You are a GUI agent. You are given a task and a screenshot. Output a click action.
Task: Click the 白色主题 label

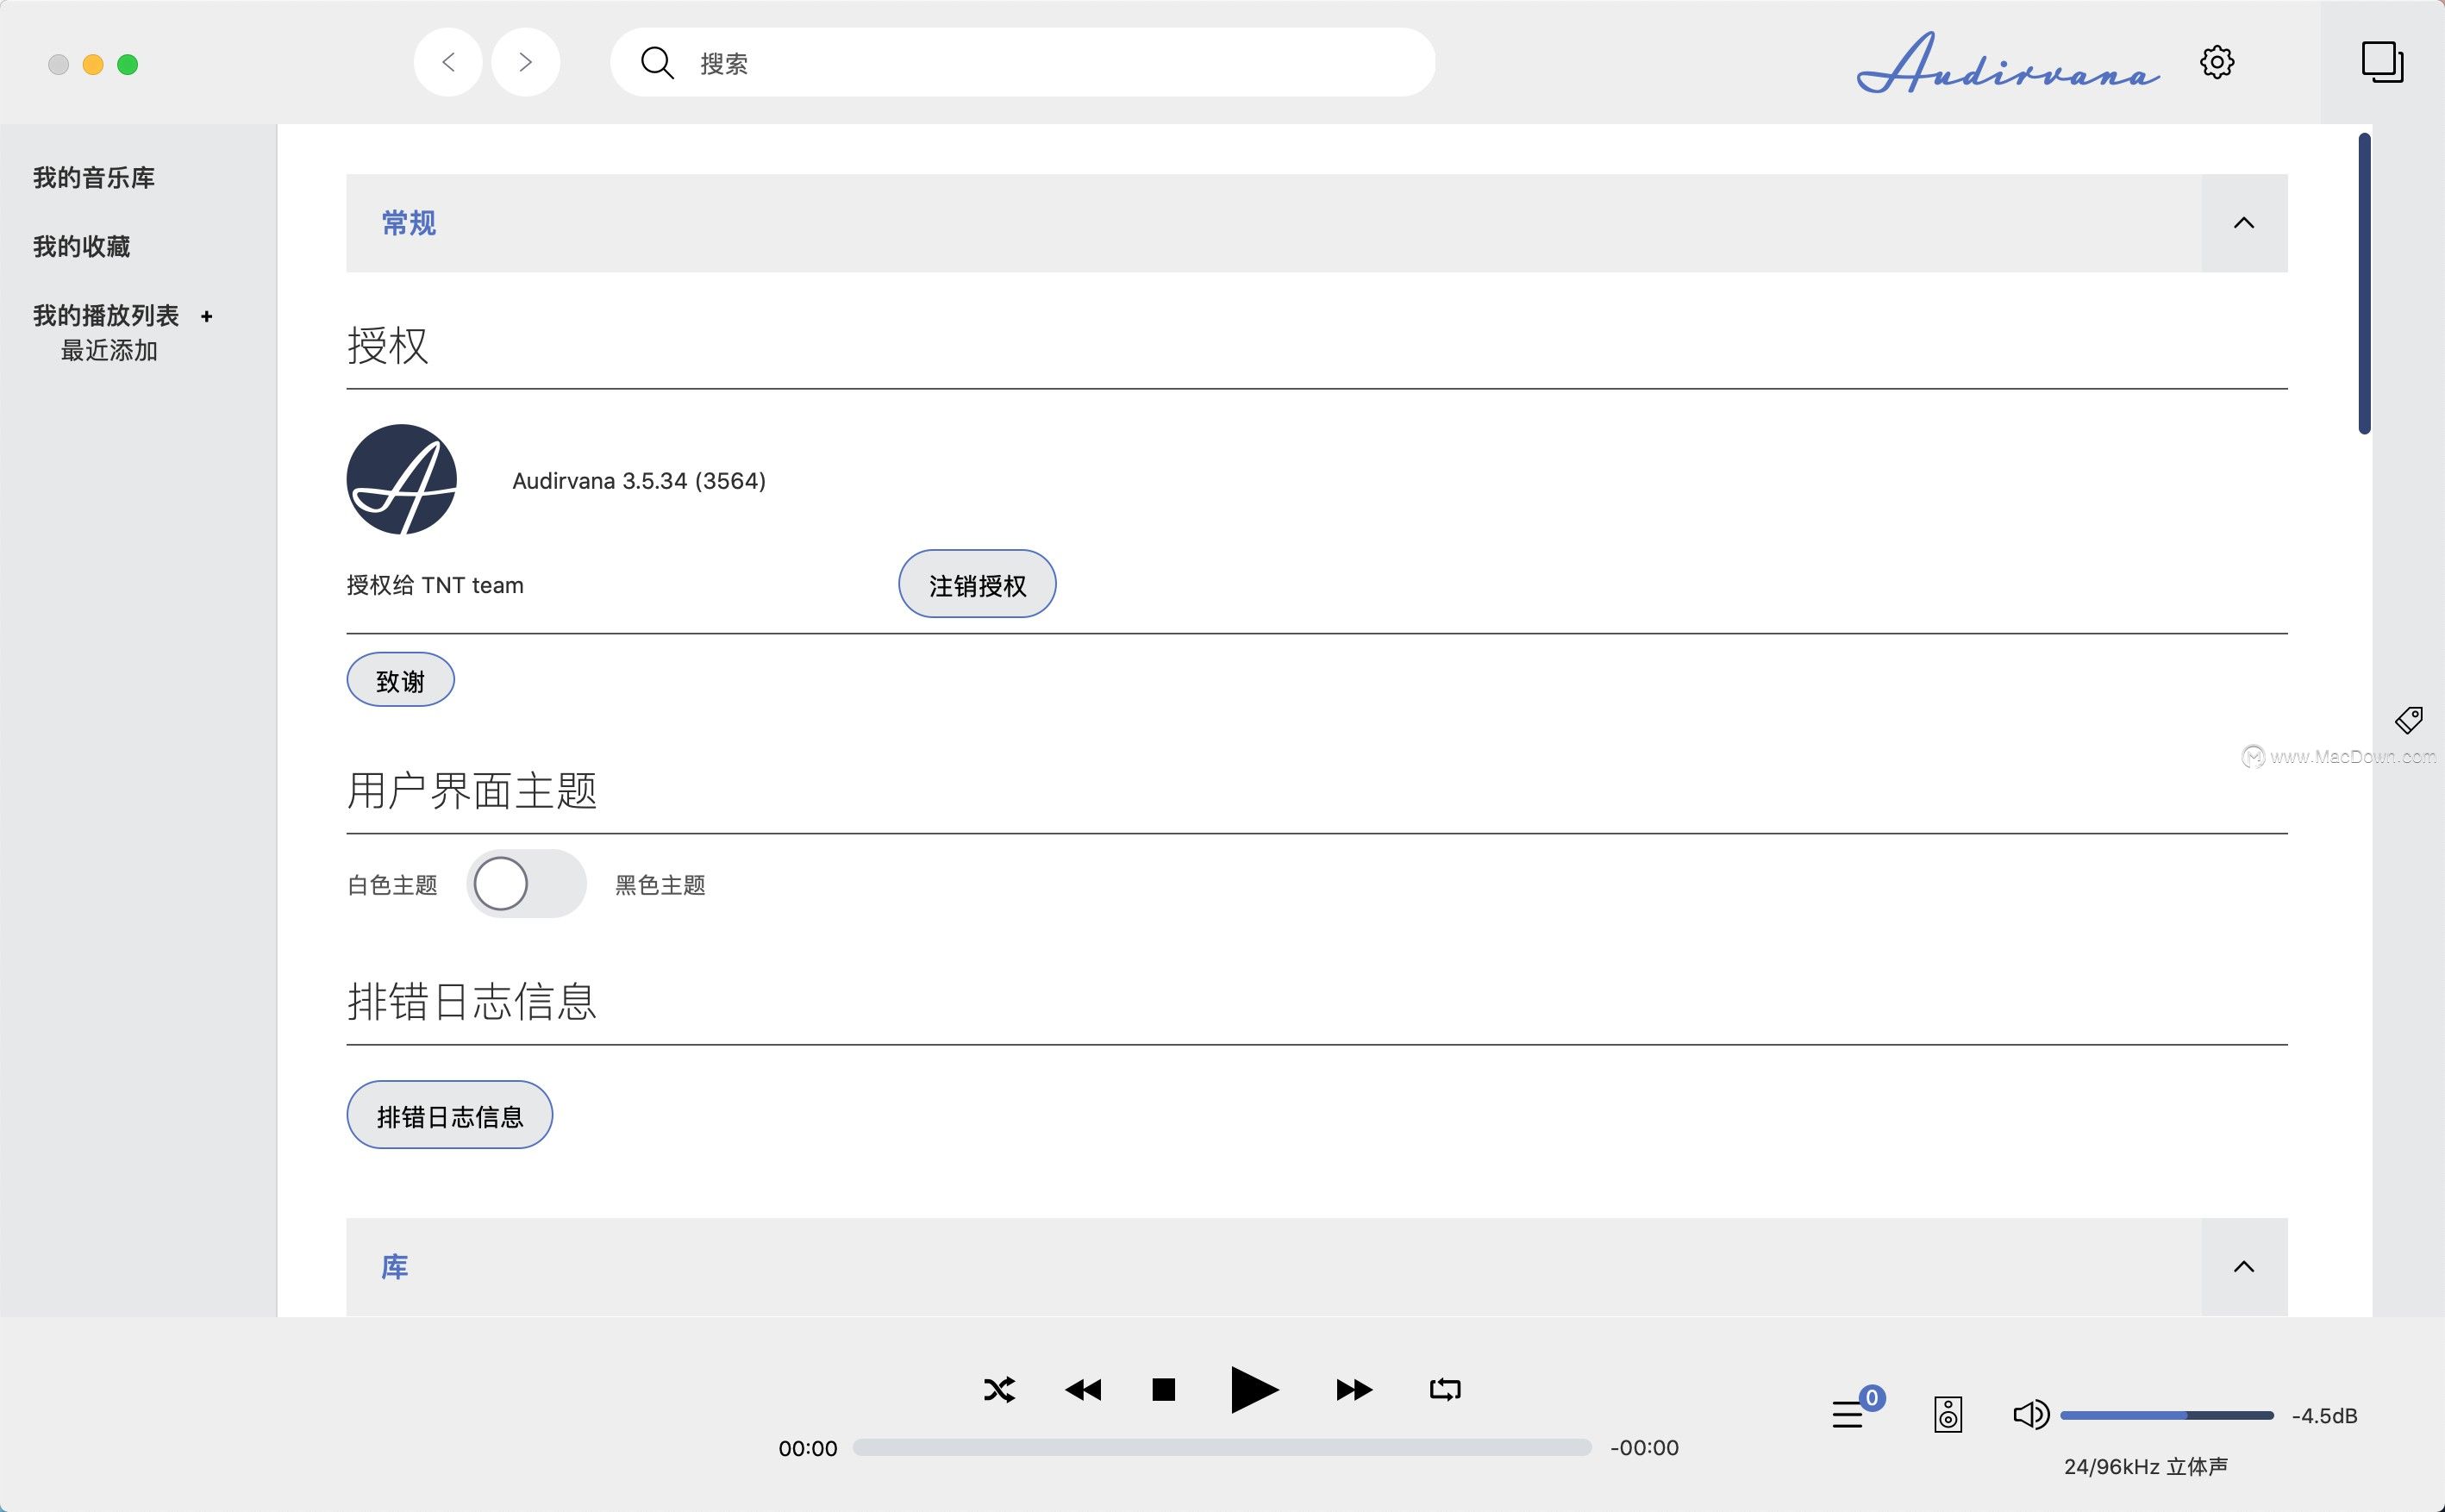392,885
